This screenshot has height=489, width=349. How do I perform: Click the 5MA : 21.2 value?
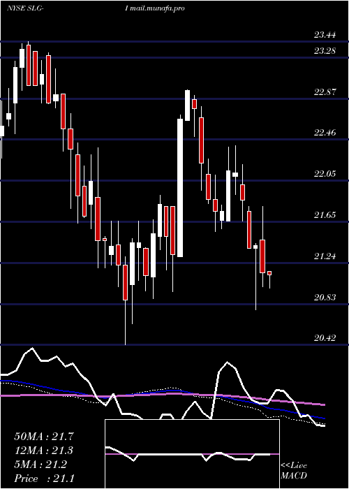(x=40, y=465)
